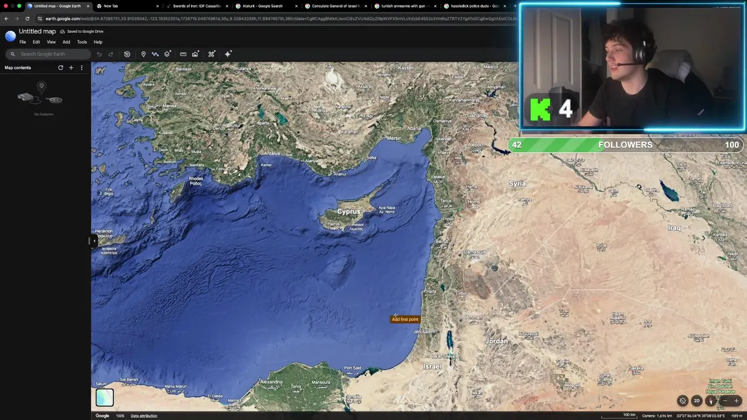Image resolution: width=747 pixels, height=420 pixels.
Task: Open the Add menu
Action: click(x=67, y=42)
